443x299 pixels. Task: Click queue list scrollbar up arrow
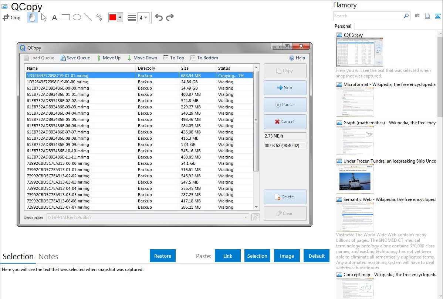(x=256, y=67)
